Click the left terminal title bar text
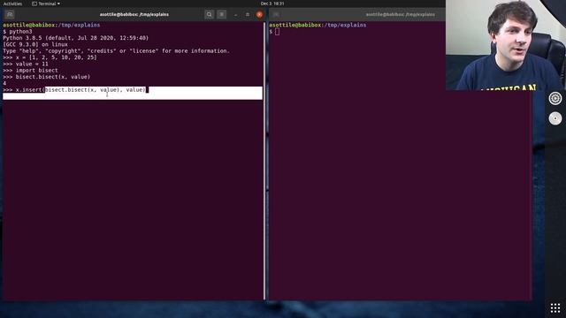Image resolution: width=566 pixels, height=318 pixels. pyautogui.click(x=134, y=14)
